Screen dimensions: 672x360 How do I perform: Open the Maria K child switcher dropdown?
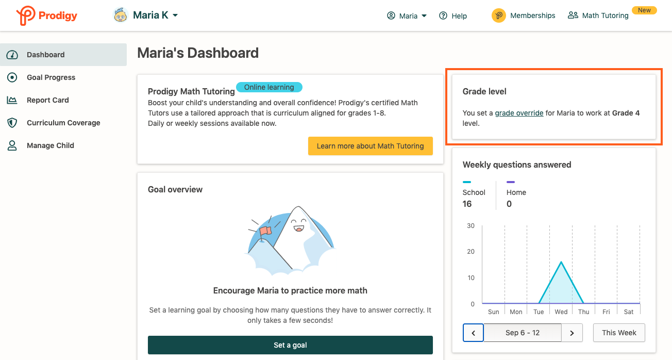146,15
